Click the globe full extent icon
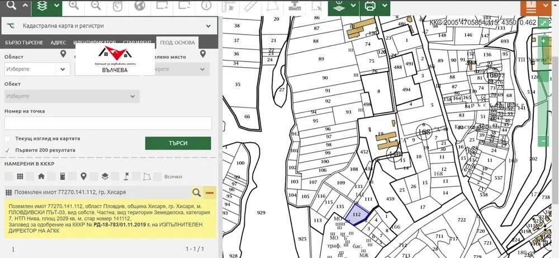Screen dimensions: 559x258 coord(140,6)
